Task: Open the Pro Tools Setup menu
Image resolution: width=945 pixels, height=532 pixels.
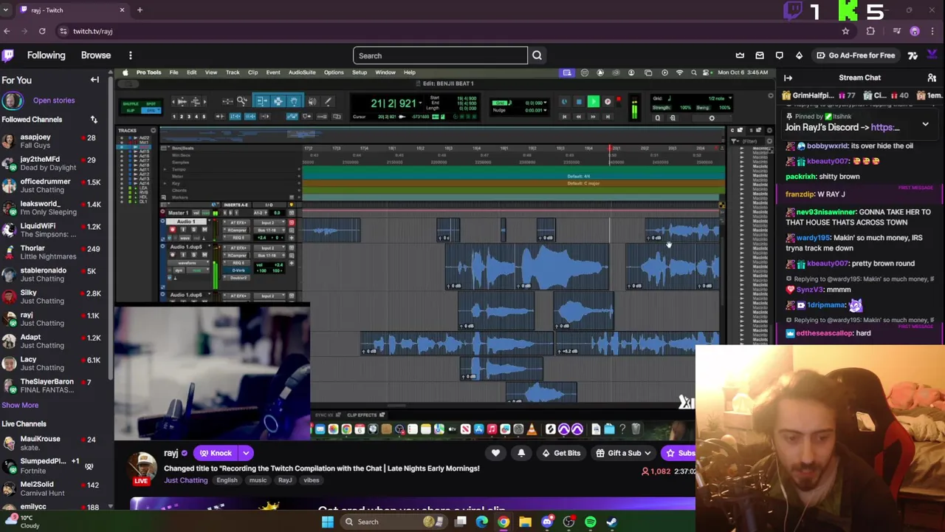Action: click(360, 72)
